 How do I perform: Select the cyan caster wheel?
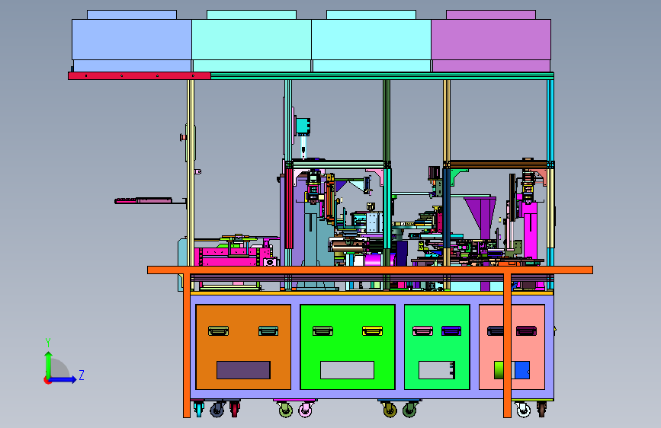coord(198,409)
